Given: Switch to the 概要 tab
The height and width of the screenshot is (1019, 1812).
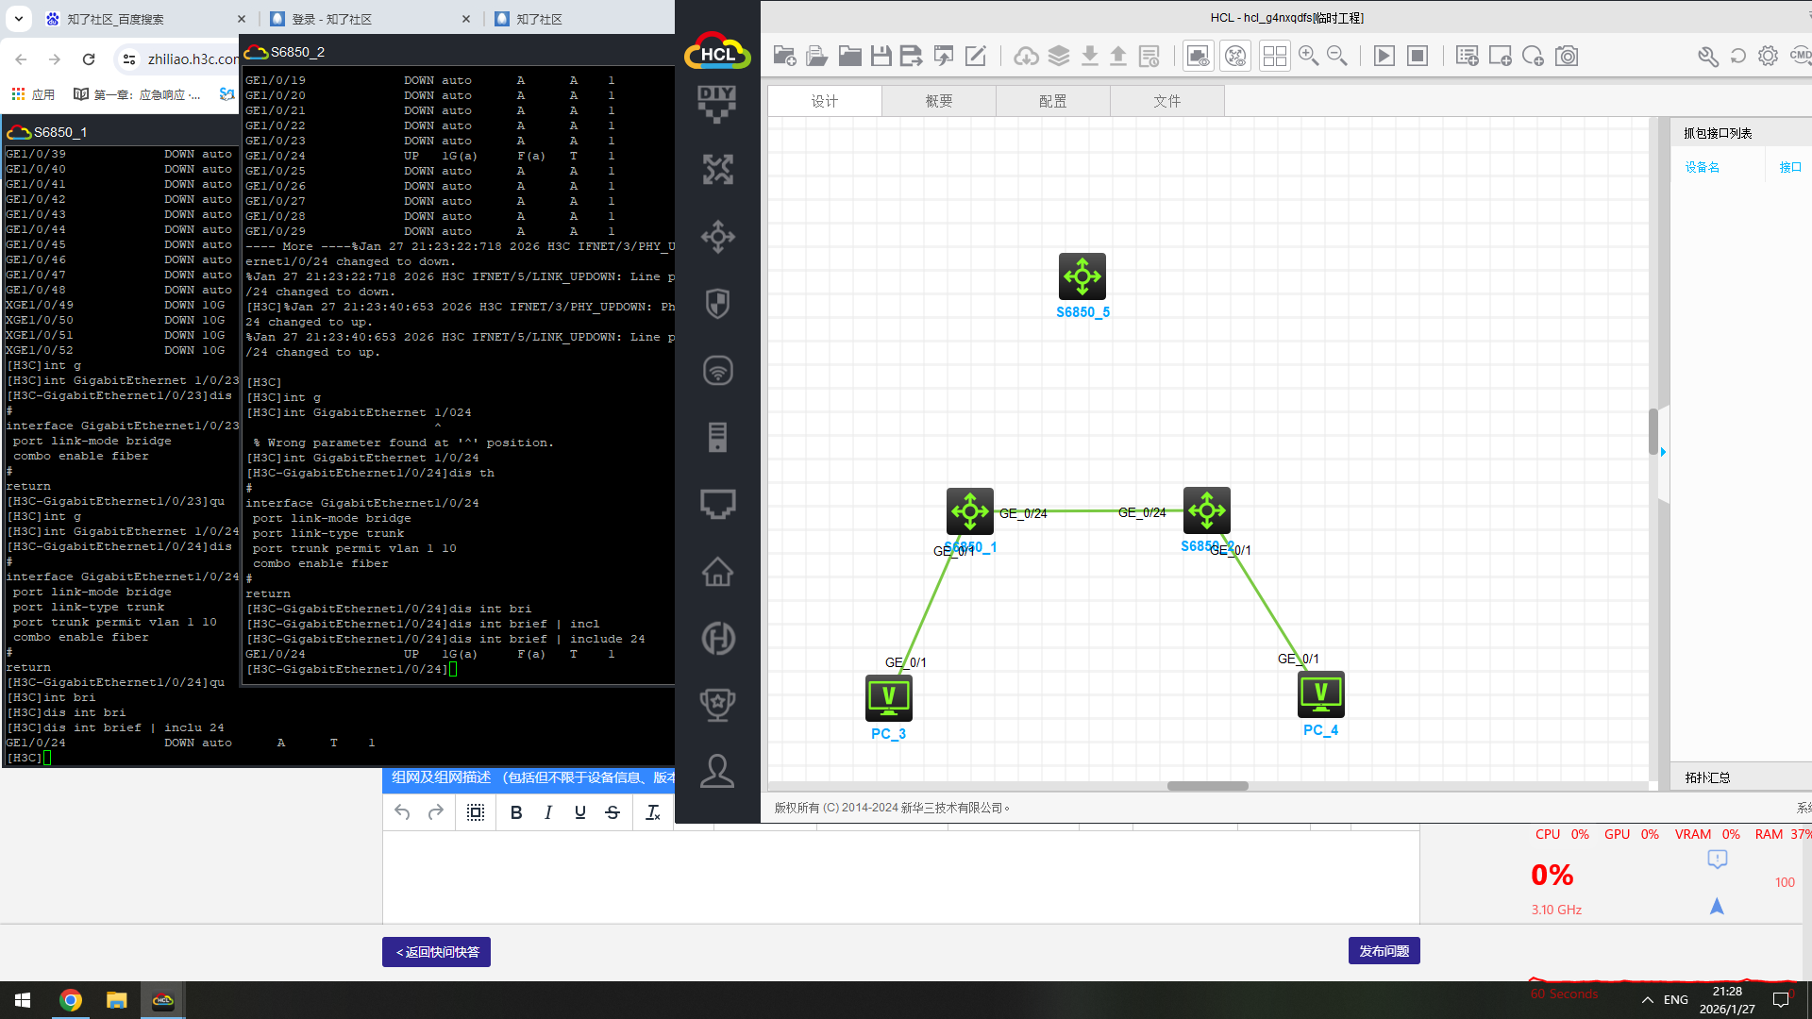Looking at the screenshot, I should [x=938, y=101].
